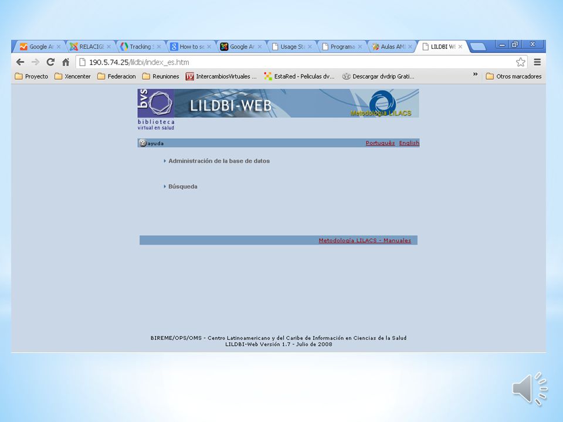Click the slide's speaker audio icon
563x422 pixels.
(530, 389)
